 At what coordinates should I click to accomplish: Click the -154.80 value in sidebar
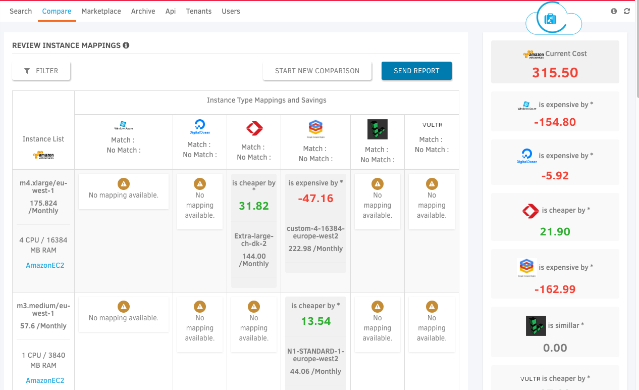pos(555,122)
